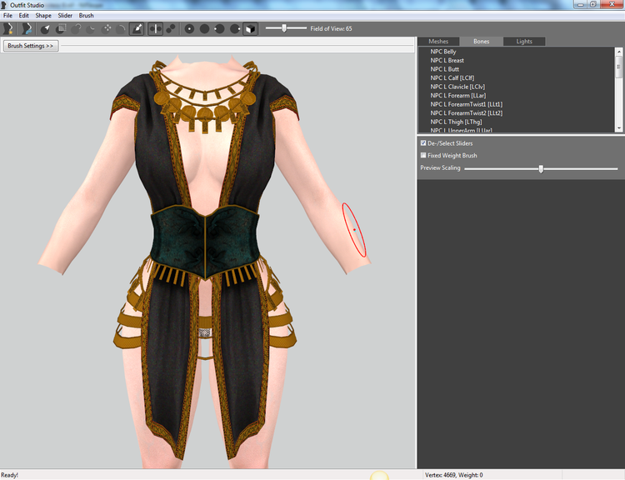
Task: Select the smooth brush tool
Action: pos(121,28)
